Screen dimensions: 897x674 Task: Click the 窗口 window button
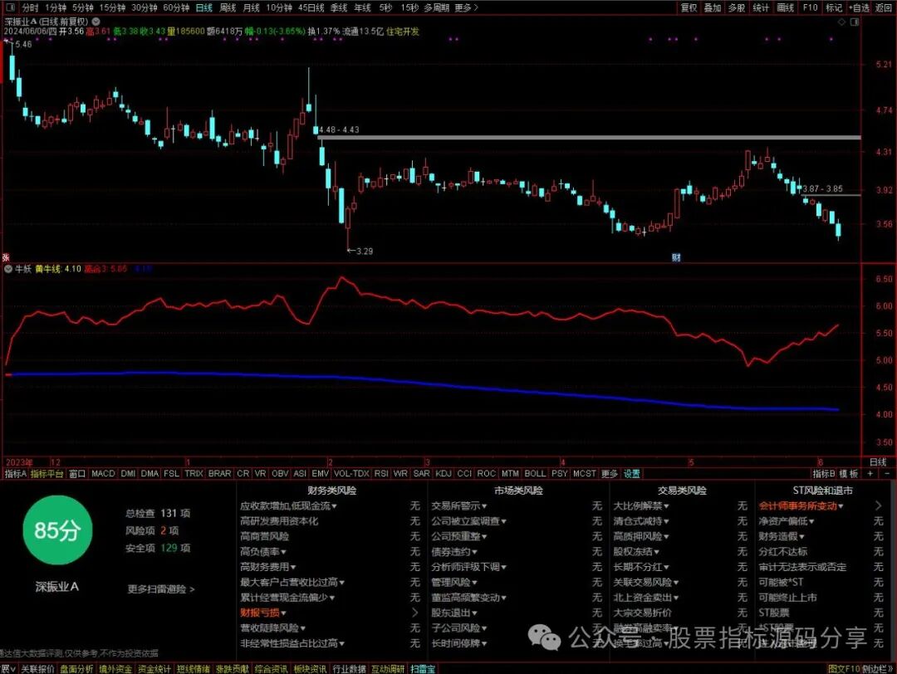[77, 473]
